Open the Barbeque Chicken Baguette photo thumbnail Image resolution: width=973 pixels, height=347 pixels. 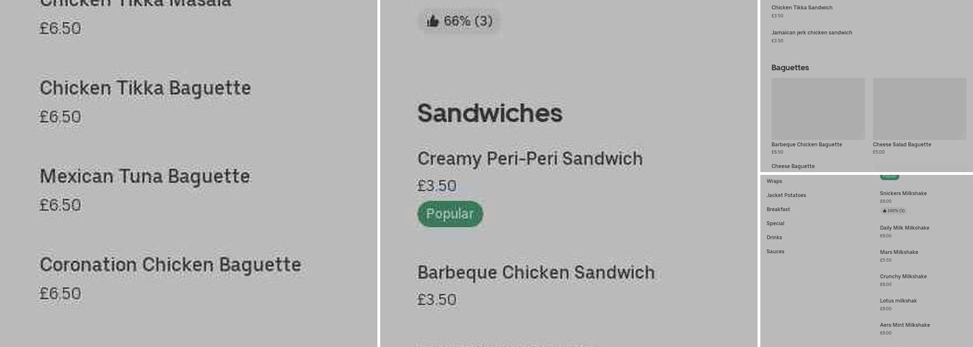point(818,109)
